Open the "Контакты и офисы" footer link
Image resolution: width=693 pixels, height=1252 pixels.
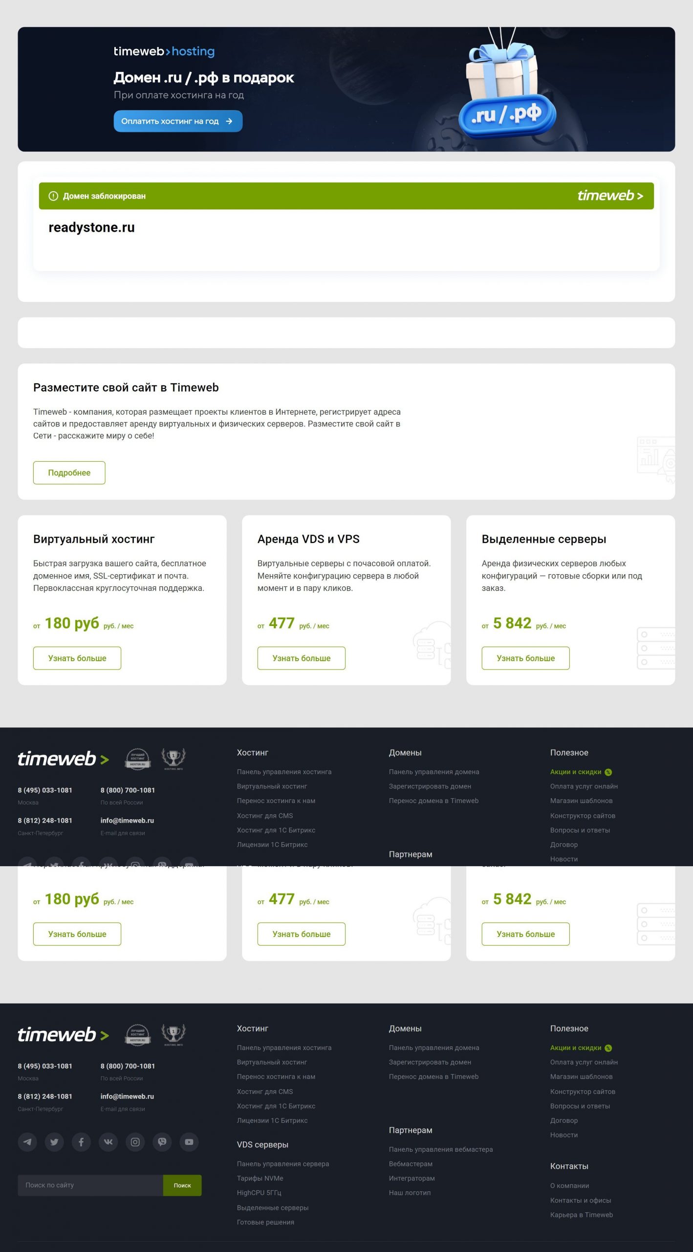[x=581, y=1200]
